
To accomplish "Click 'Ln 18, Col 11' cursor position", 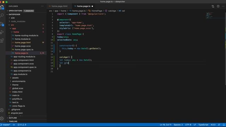I will [x=166, y=125].
